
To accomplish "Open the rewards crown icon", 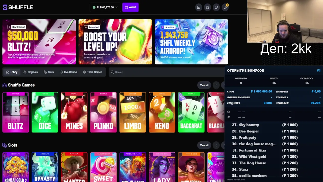I will [207, 7].
